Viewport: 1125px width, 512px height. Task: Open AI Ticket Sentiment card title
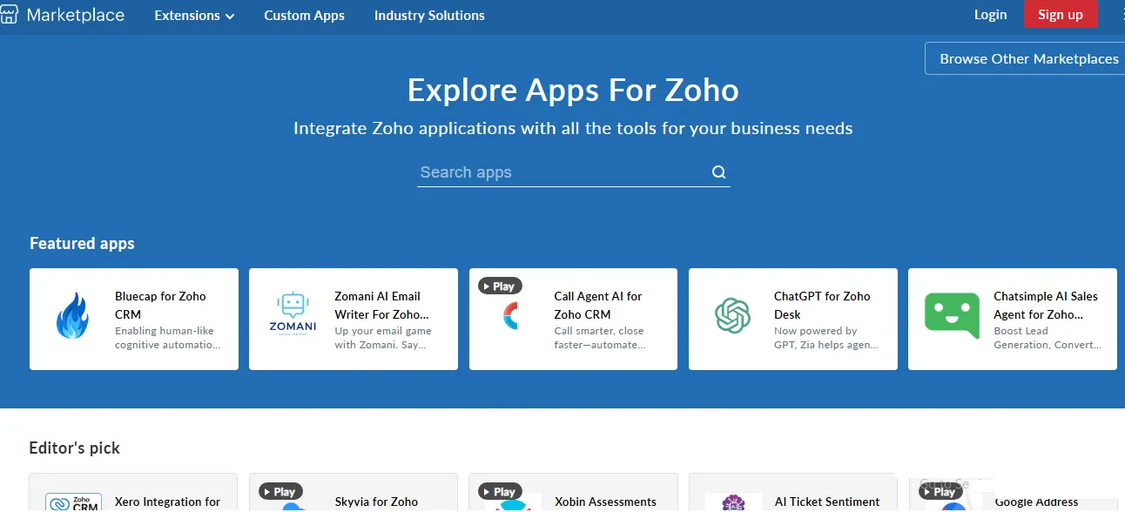[x=827, y=502]
